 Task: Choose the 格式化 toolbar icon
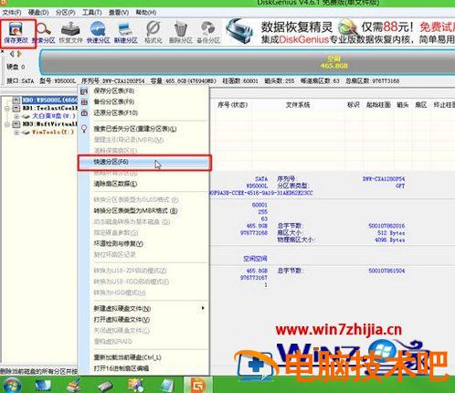coord(153,32)
